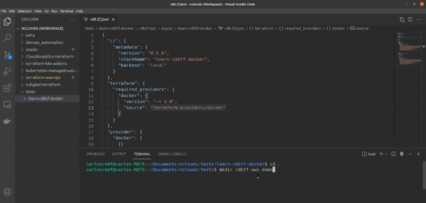Open the Extensions view
Viewport: 426px width, 203px height.
(x=7, y=88)
